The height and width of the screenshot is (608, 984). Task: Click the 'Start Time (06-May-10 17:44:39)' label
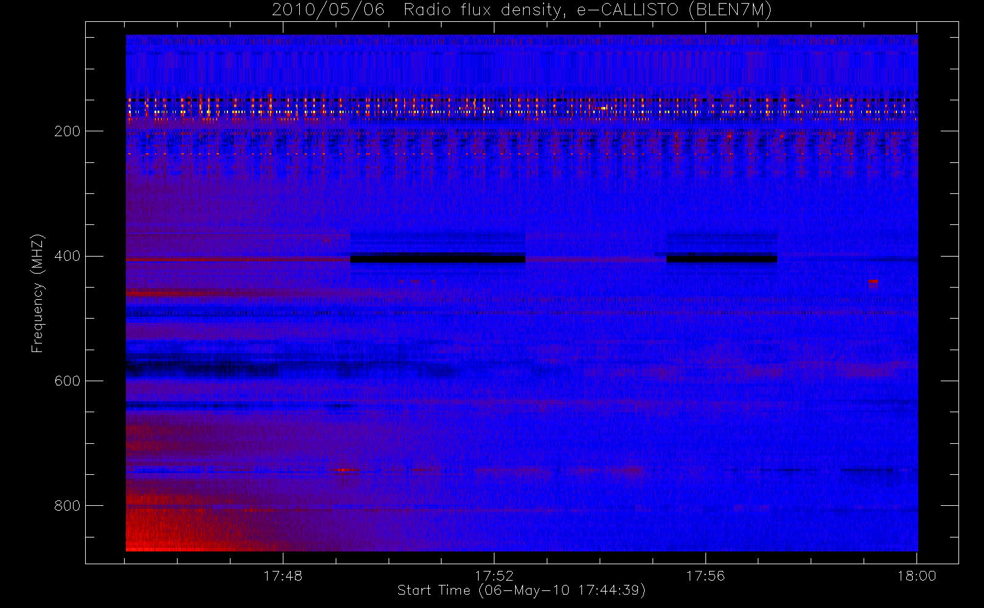[521, 590]
